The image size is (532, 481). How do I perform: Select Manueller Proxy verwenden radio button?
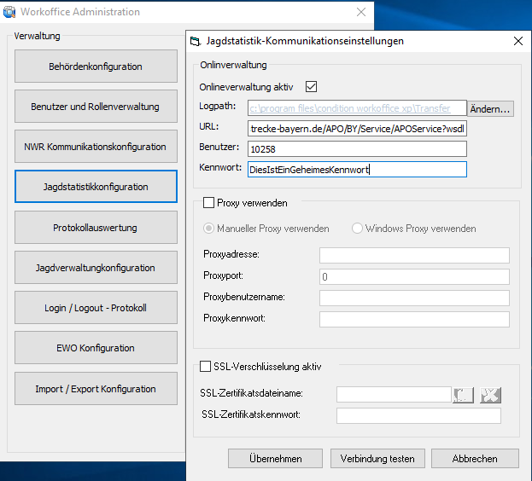[210, 229]
